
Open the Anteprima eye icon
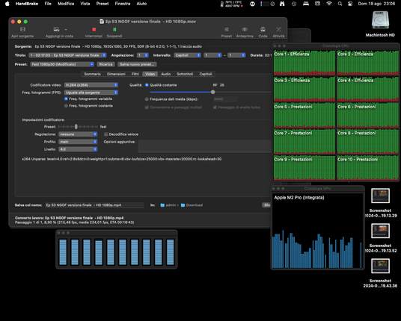pos(245,29)
